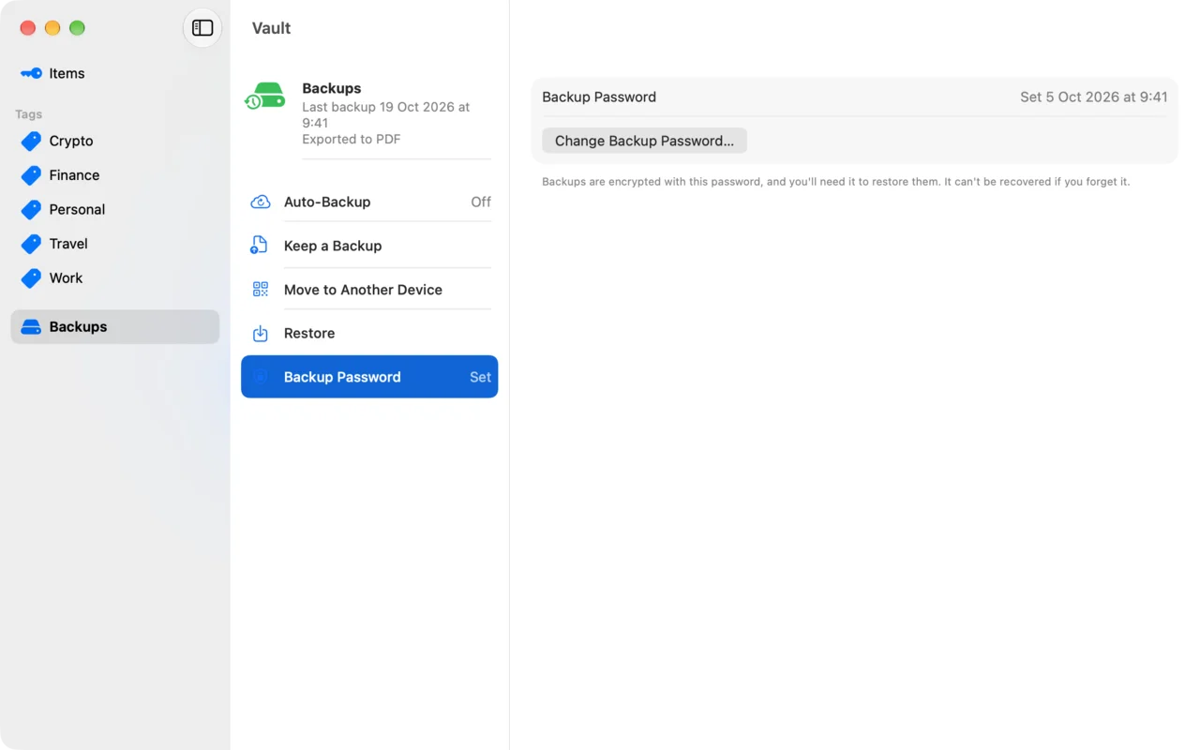Click the Work tag icon
The height and width of the screenshot is (750, 1200).
pos(31,277)
